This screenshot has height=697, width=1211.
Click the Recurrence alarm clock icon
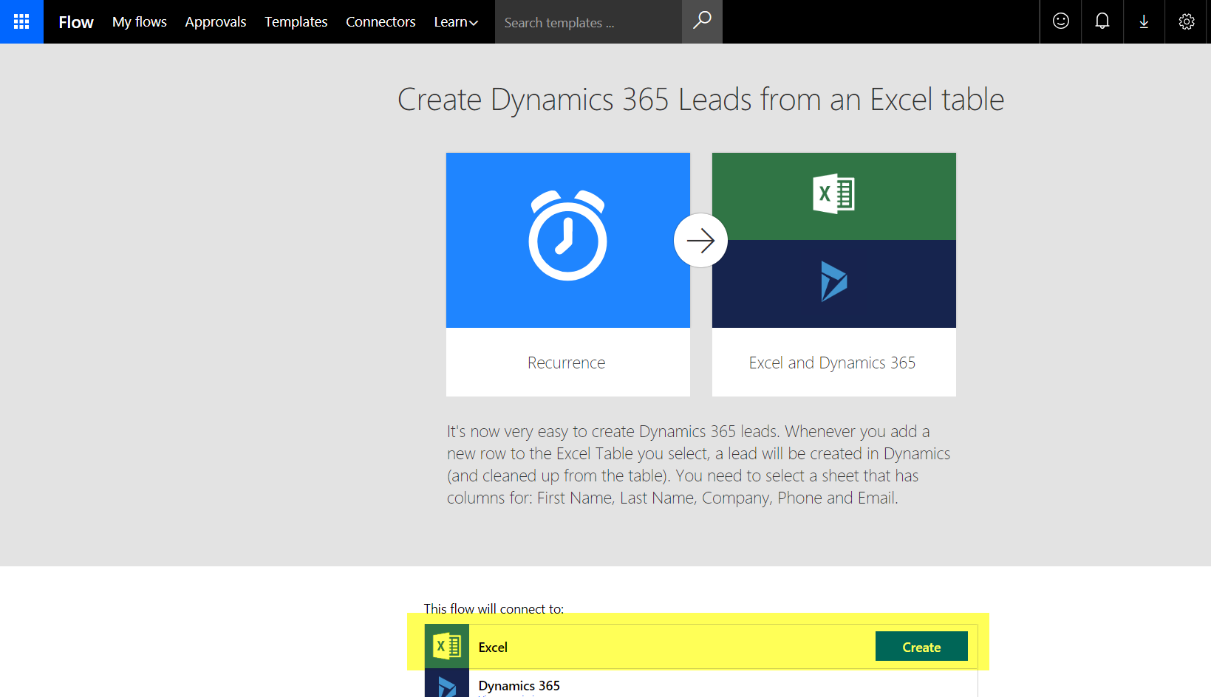coord(567,236)
